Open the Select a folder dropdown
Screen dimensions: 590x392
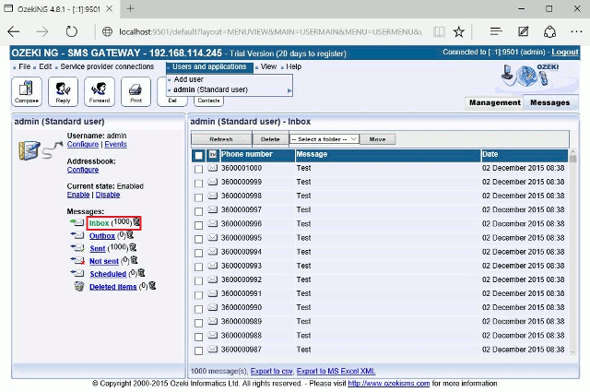tap(324, 139)
